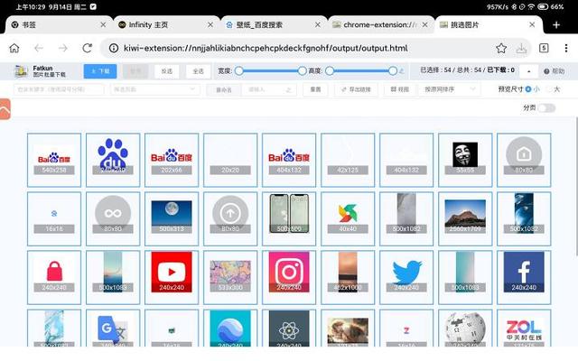Open the browser downloads icon
Viewport: 578px width, 361px height.
coord(521,48)
